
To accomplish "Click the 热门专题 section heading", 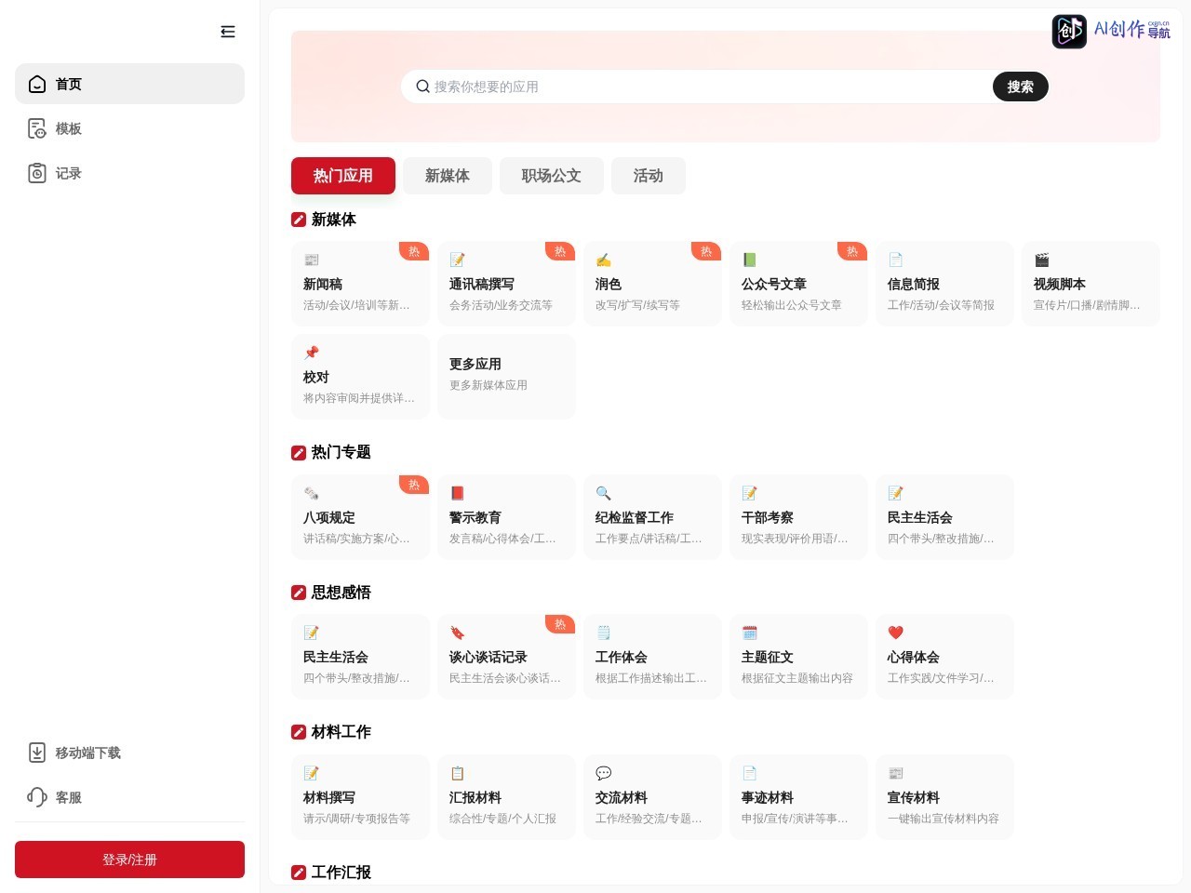I will point(341,452).
